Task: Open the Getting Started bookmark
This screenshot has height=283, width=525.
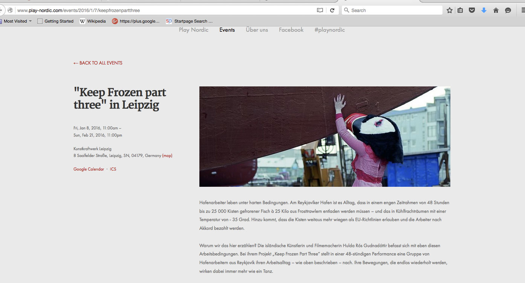Action: (x=55, y=21)
